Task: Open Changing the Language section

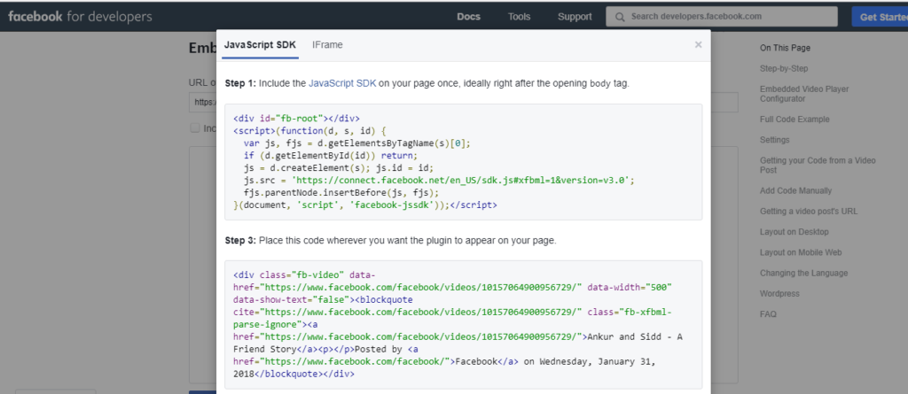Action: pyautogui.click(x=803, y=273)
